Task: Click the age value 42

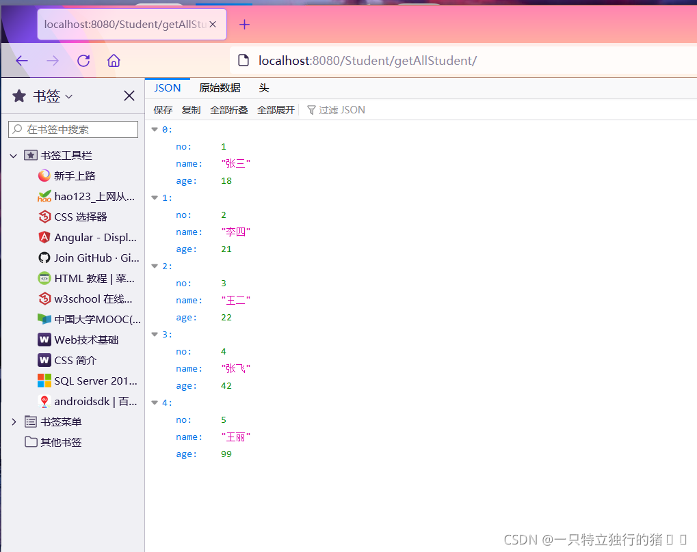Action: pyautogui.click(x=226, y=386)
